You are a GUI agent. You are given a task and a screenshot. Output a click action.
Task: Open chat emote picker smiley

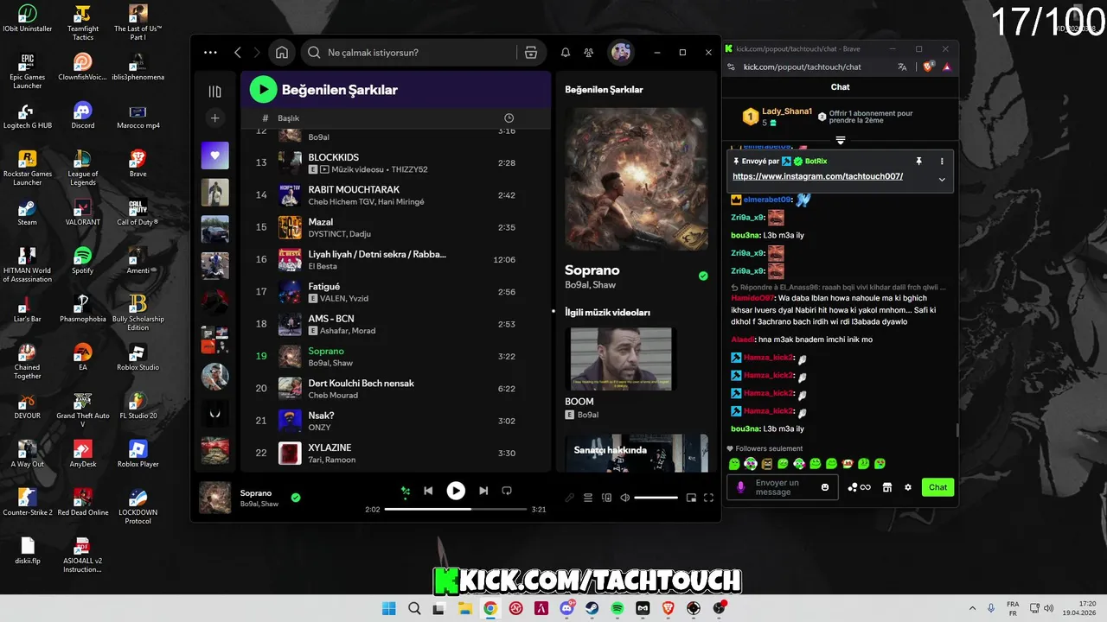click(825, 487)
